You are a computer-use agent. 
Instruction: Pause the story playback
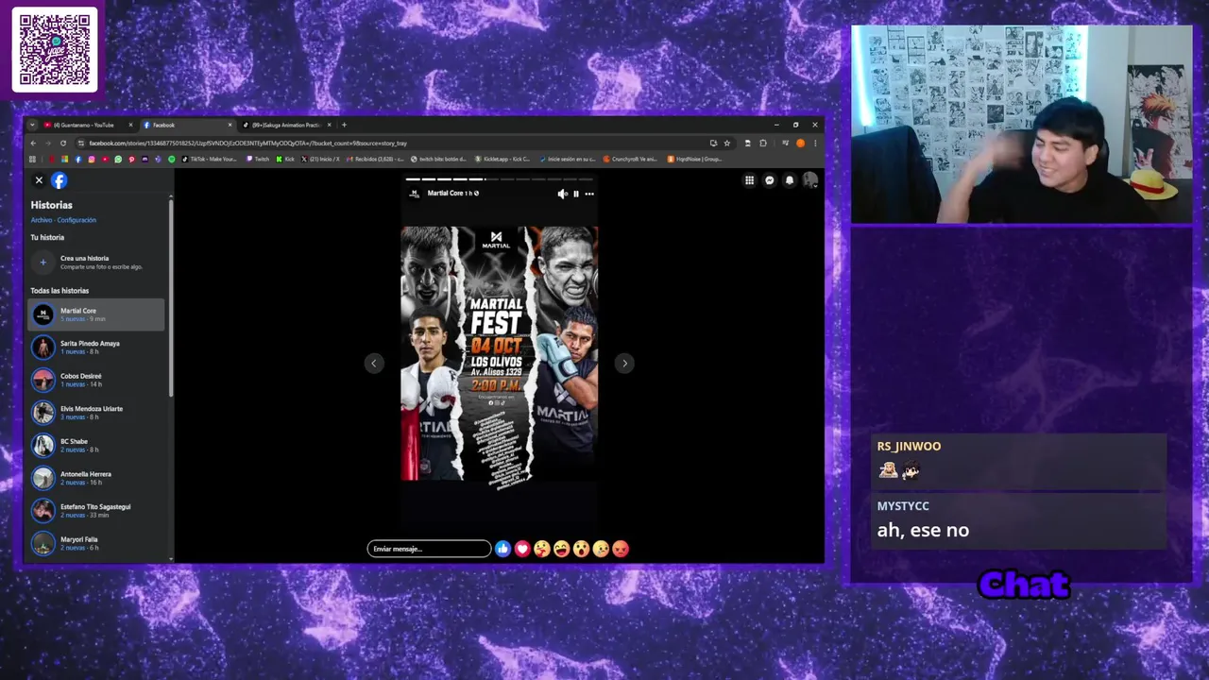[x=576, y=194]
